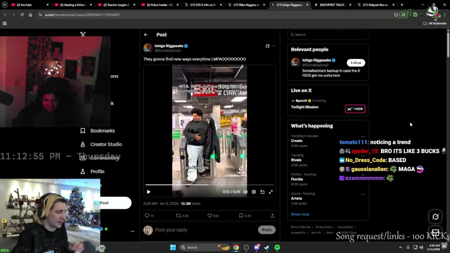Repost the post with 4.5K reposts
Screen dimensions: 450x253
click(x=182, y=216)
